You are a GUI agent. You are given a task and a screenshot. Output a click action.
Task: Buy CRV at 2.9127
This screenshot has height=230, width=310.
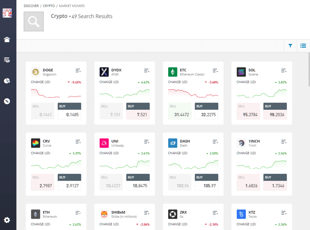(x=69, y=182)
